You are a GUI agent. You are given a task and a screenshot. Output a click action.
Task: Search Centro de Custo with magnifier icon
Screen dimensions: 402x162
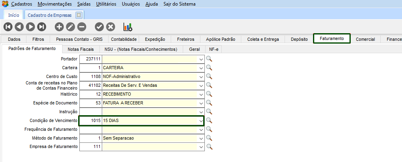coord(209,76)
